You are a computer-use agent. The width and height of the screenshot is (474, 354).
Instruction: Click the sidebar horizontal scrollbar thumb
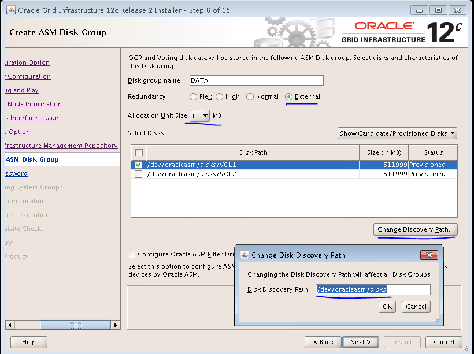tap(76, 325)
